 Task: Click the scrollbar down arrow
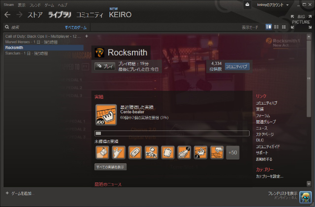[x=309, y=183]
